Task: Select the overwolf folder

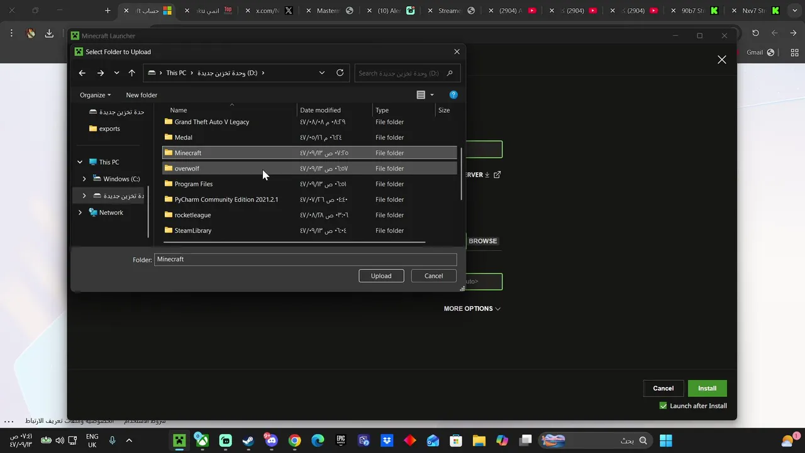Action: (x=309, y=169)
